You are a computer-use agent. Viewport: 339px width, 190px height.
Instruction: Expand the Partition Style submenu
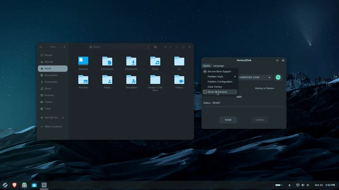(x=220, y=77)
